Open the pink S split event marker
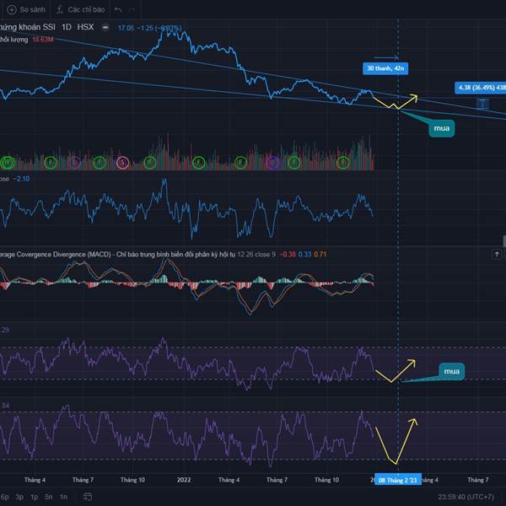 [x=122, y=163]
